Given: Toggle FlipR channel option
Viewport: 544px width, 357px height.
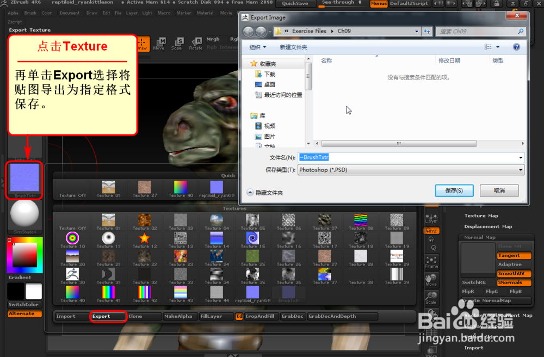Looking at the screenshot, I should 468,292.
